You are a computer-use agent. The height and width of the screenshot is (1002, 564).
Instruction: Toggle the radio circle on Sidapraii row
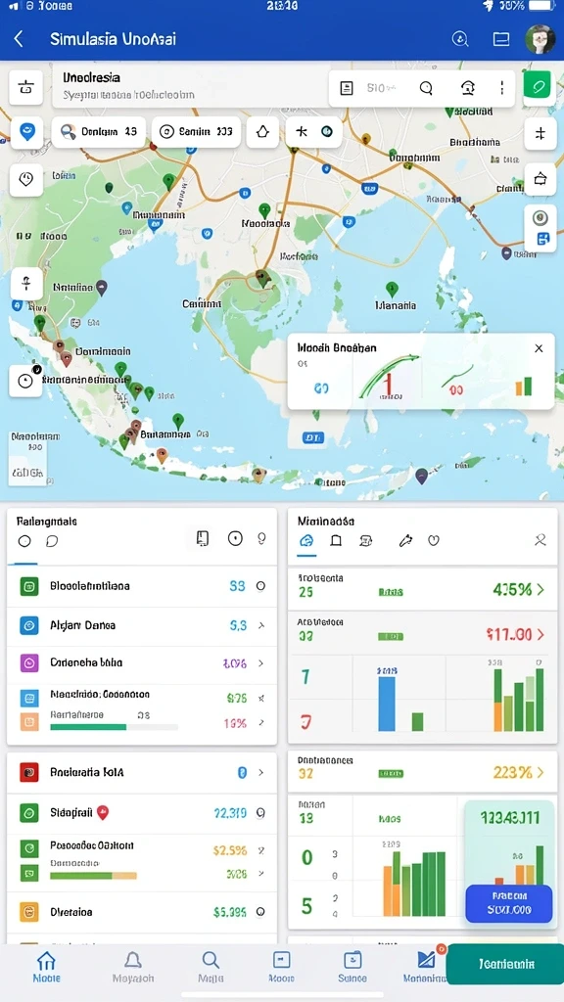(260, 813)
